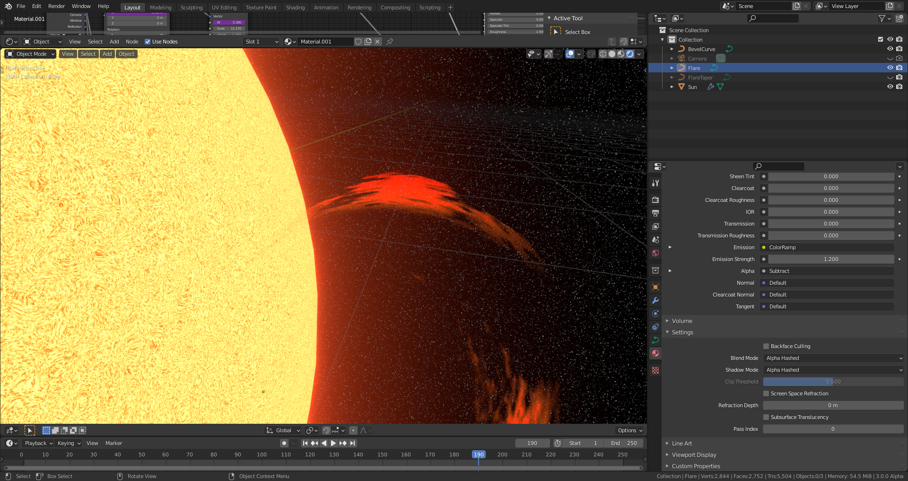Click the Clip Threshold slider
Viewport: 908px width, 481px height.
[x=833, y=382]
